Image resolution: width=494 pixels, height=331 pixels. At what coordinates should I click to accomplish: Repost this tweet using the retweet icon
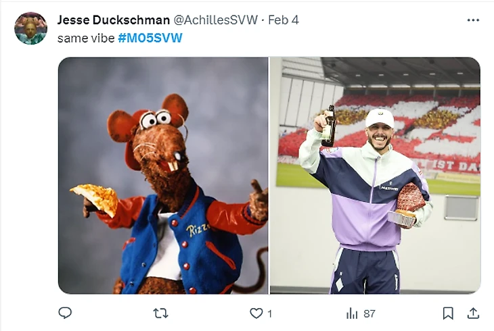161,313
